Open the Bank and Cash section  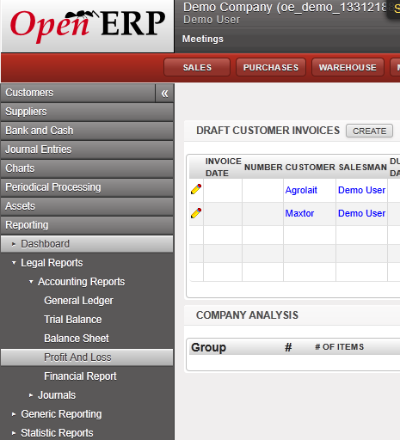tap(87, 131)
